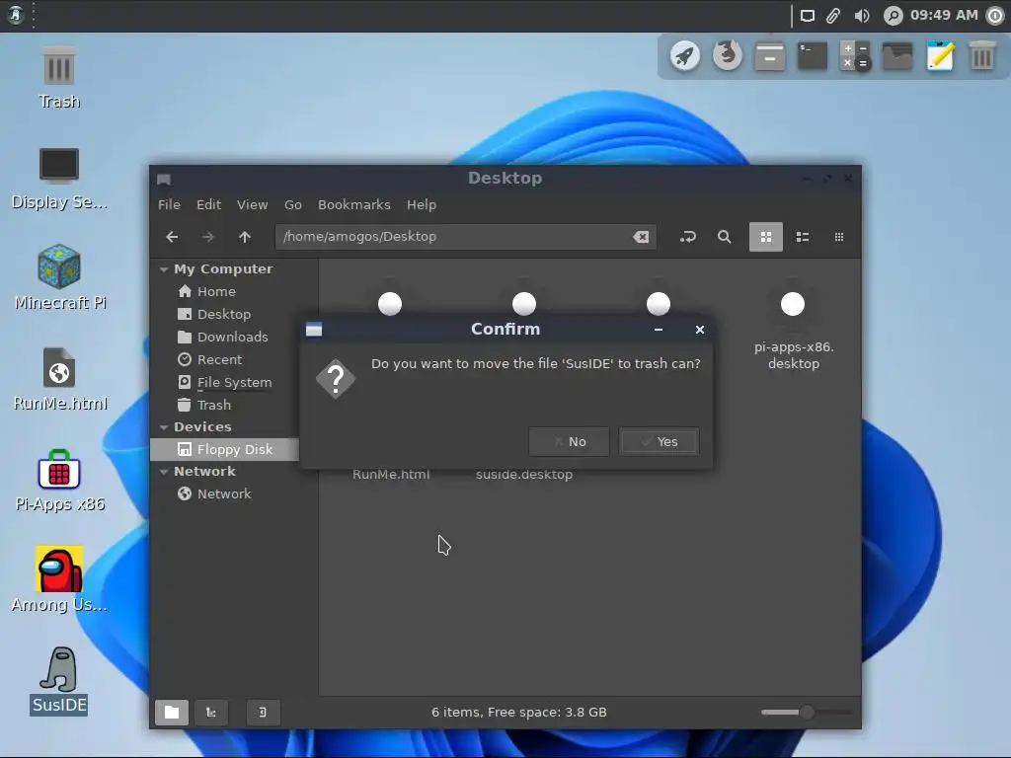Image resolution: width=1011 pixels, height=758 pixels.
Task: Collapse the Devices section
Action: pos(164,426)
